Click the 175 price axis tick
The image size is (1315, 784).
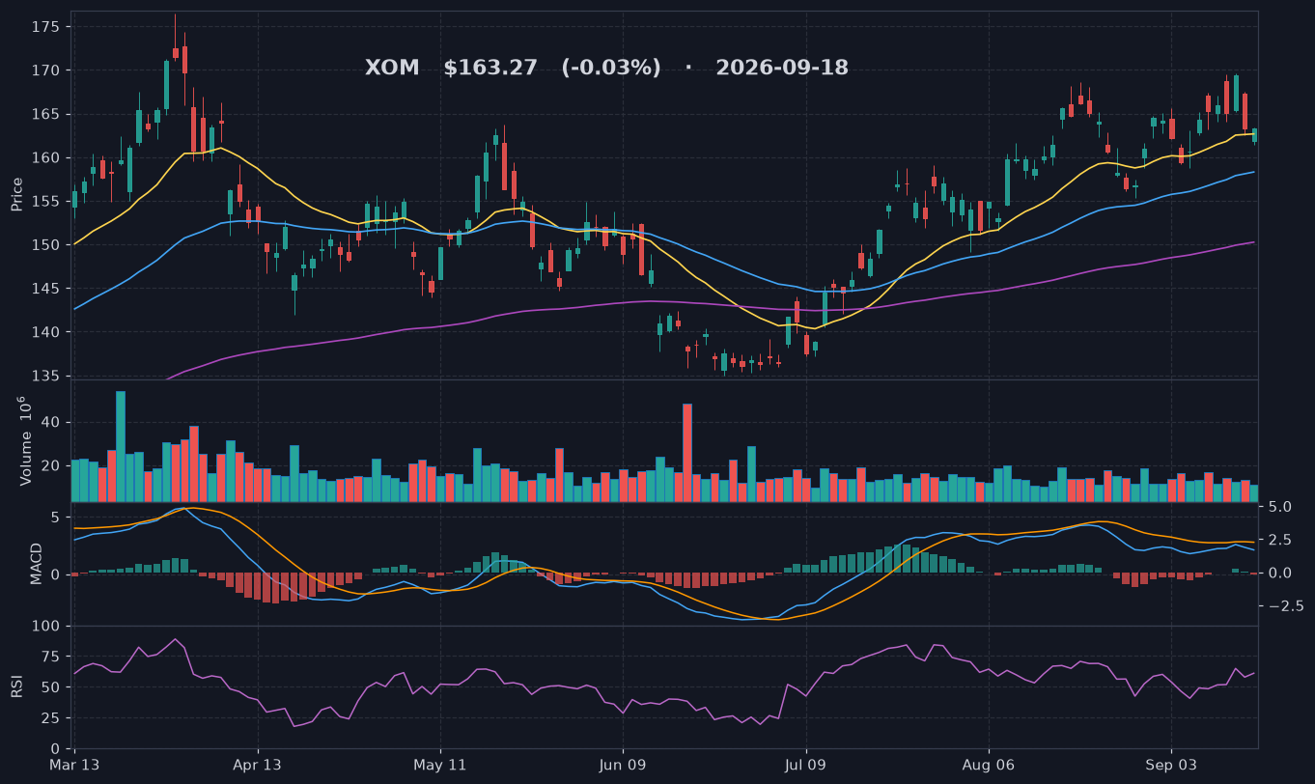click(x=45, y=27)
